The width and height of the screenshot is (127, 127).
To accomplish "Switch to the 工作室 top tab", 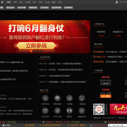I will [47, 2].
